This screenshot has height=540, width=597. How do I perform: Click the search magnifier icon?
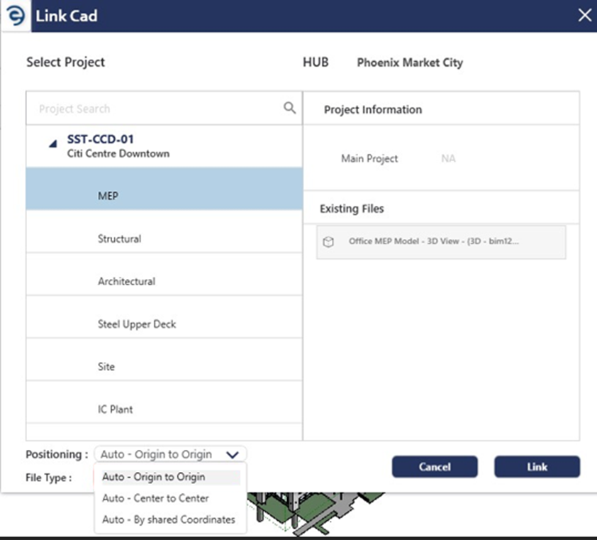click(x=289, y=108)
